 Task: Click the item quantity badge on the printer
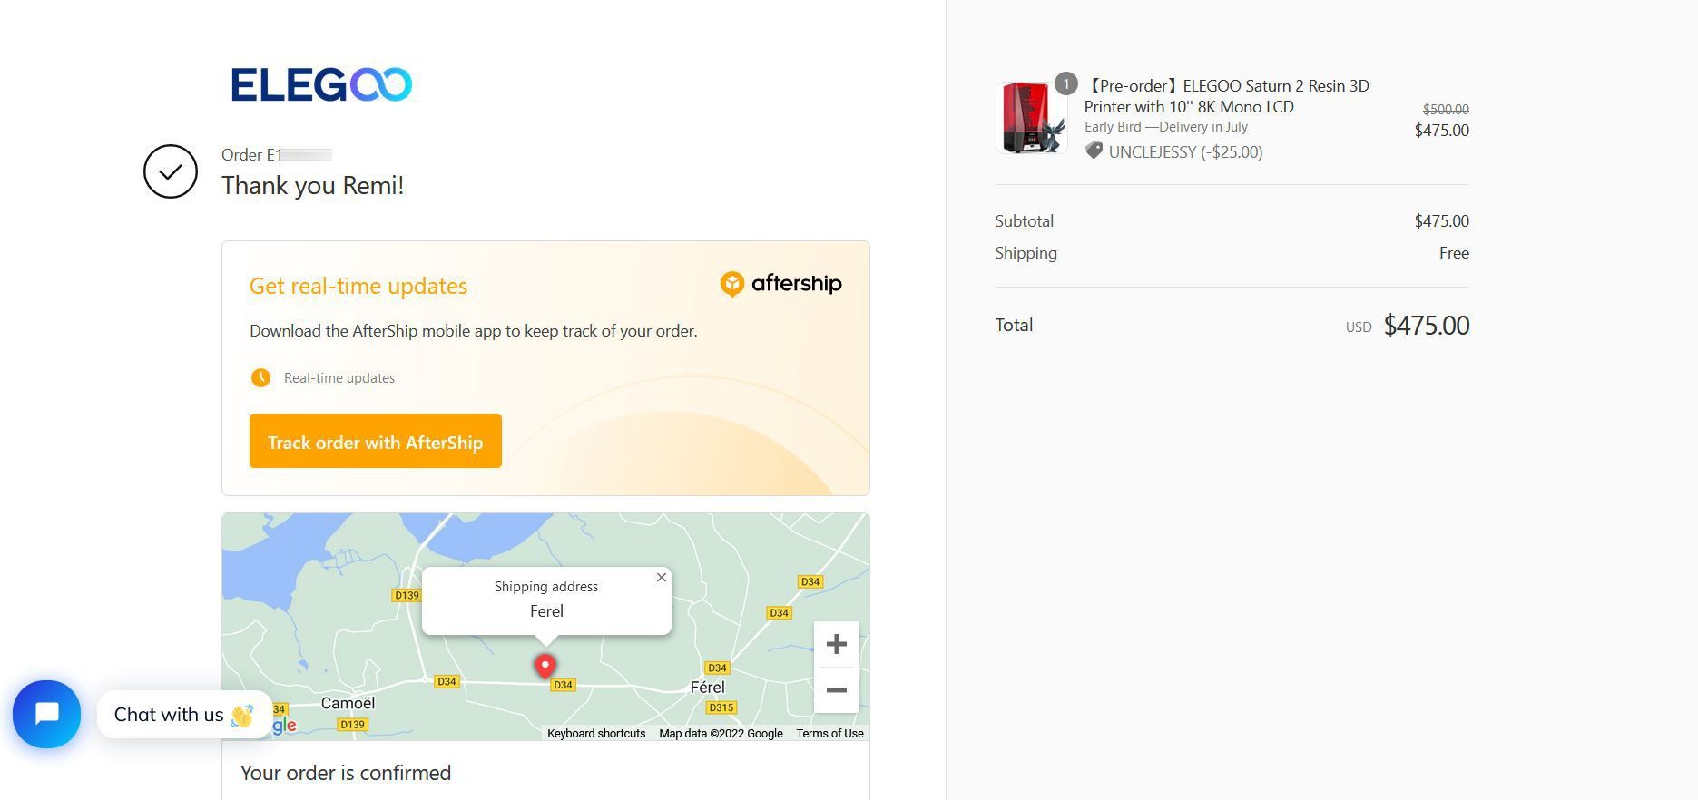click(1066, 84)
